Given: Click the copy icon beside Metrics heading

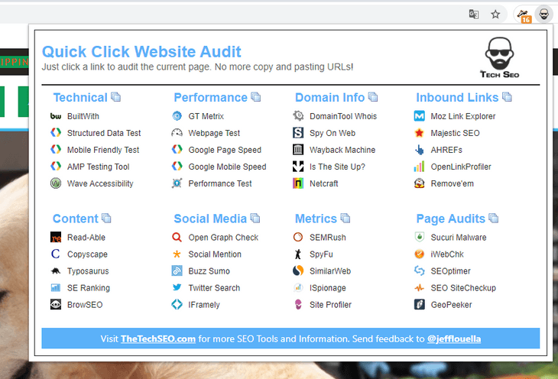Looking at the screenshot, I should (346, 218).
